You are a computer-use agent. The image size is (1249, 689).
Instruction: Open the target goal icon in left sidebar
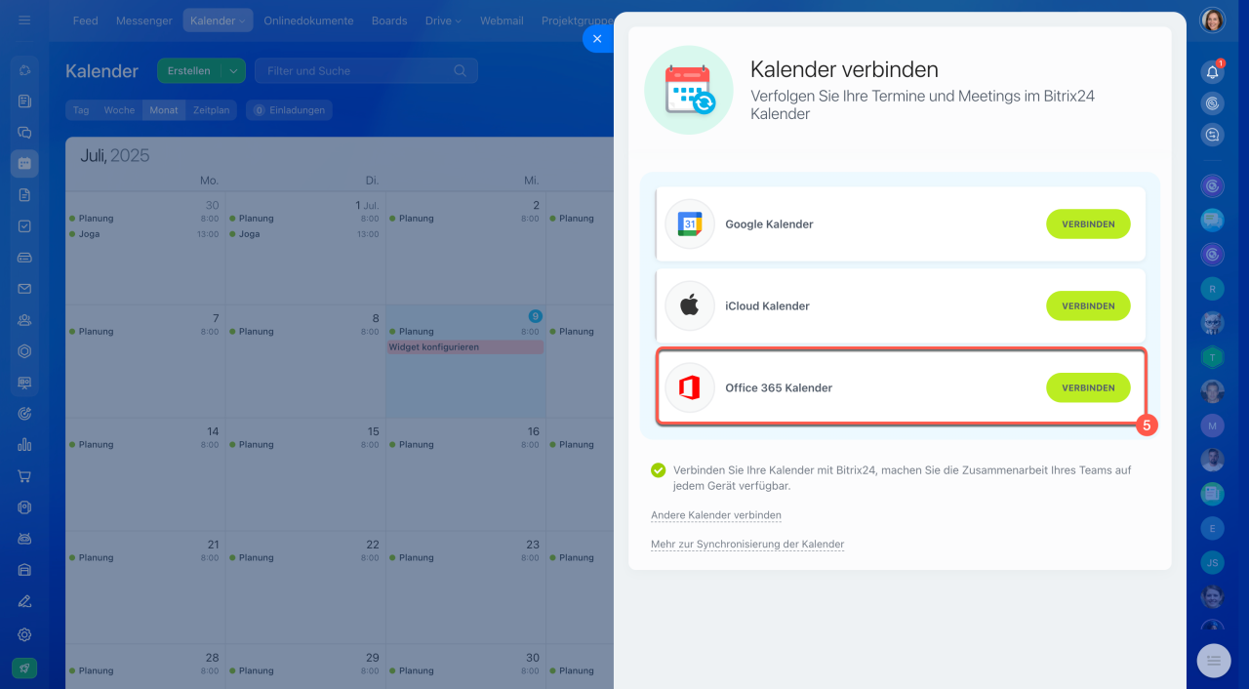pos(24,414)
